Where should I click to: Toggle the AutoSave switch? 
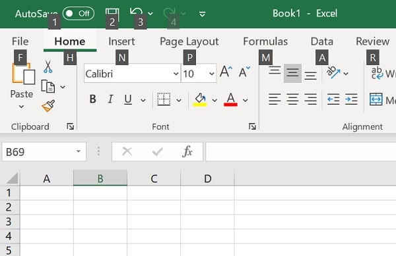click(79, 13)
